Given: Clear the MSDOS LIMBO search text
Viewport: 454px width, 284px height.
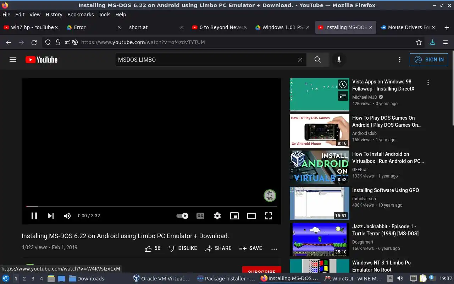Looking at the screenshot, I should click(300, 60).
